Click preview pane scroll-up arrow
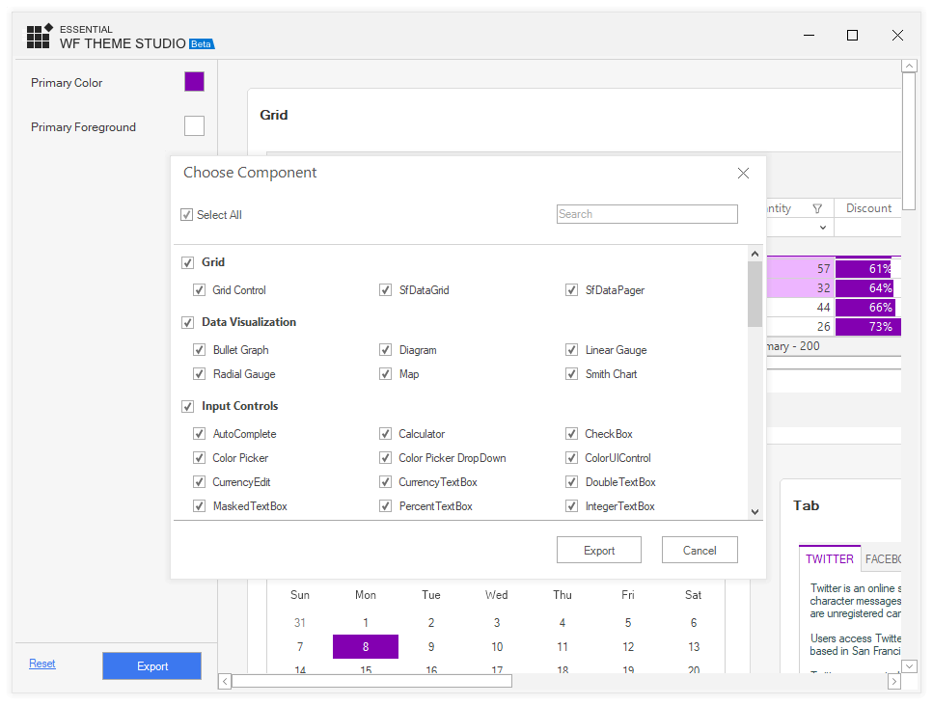 click(909, 66)
